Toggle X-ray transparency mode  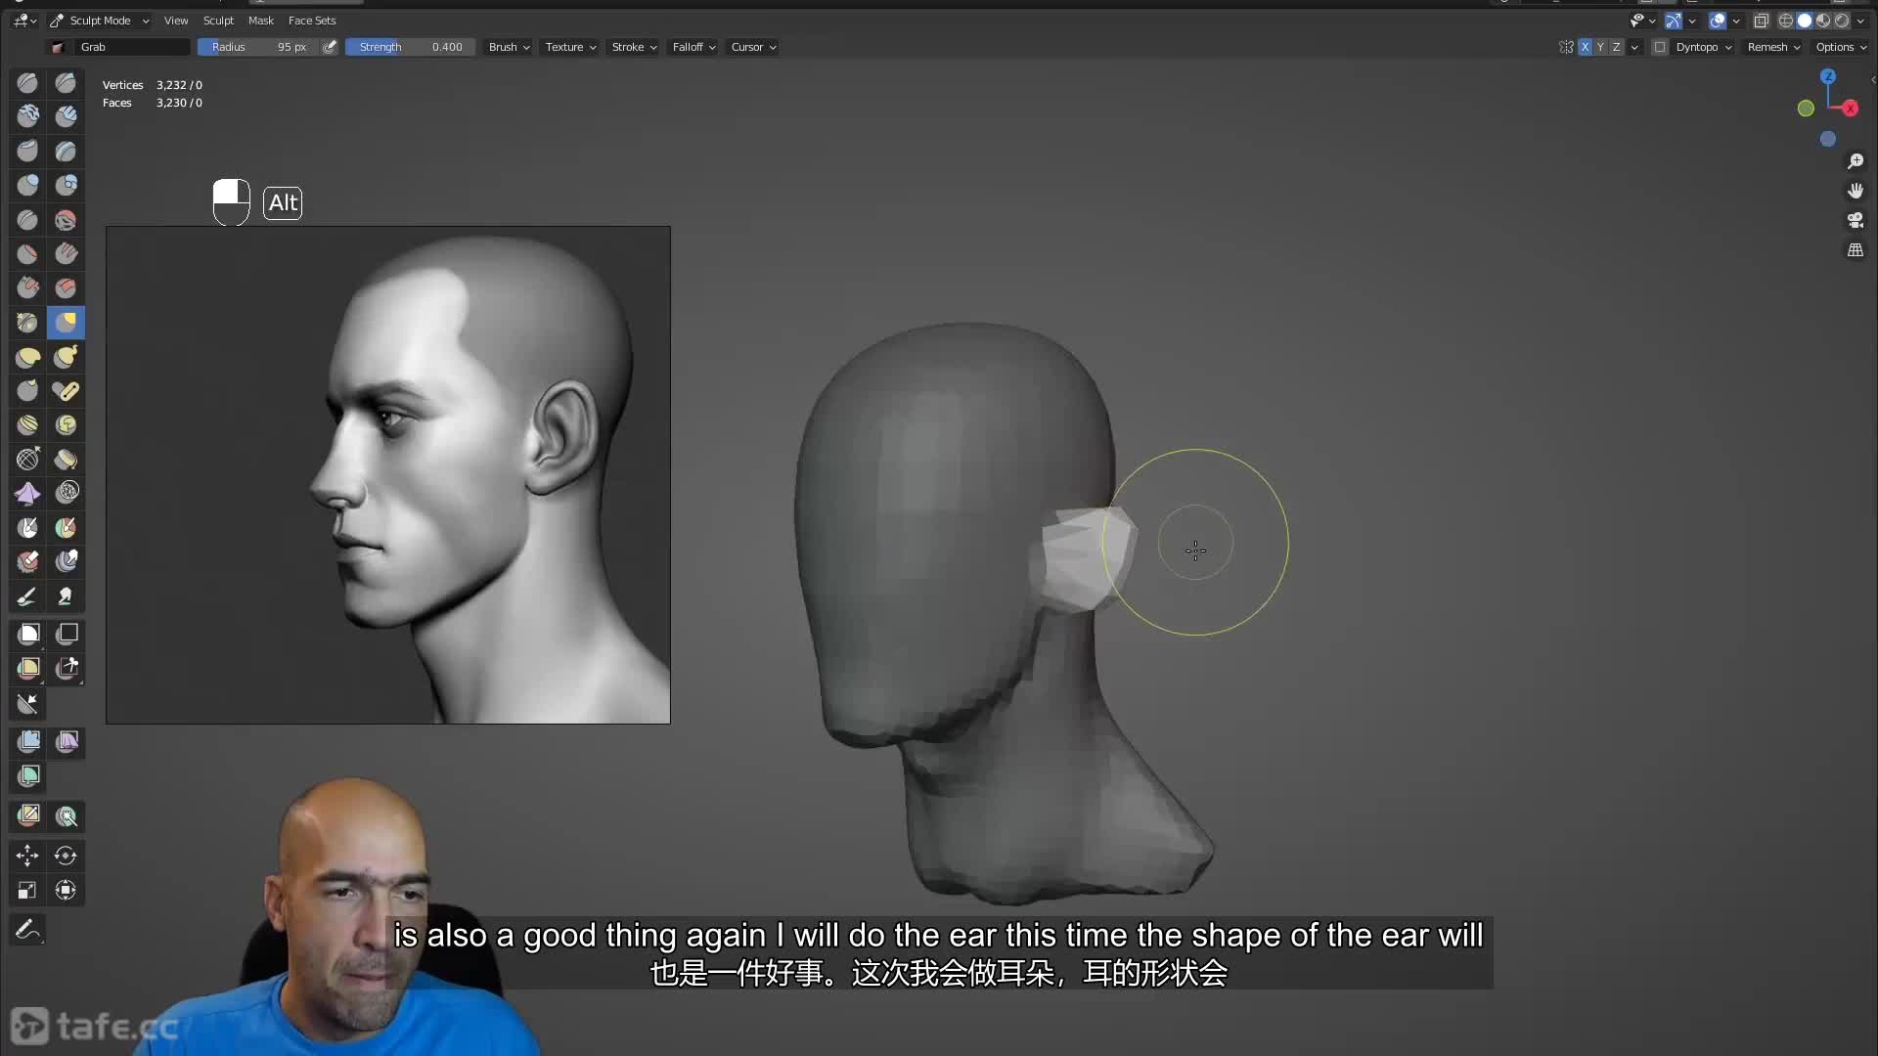[1761, 21]
